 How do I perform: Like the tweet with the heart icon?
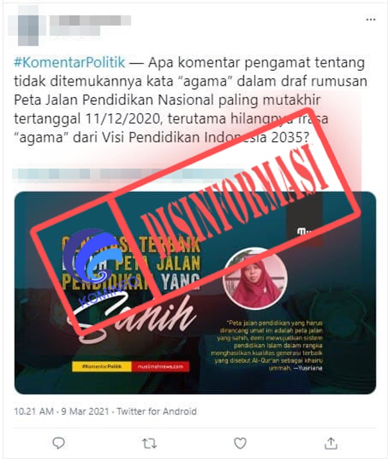pyautogui.click(x=240, y=443)
